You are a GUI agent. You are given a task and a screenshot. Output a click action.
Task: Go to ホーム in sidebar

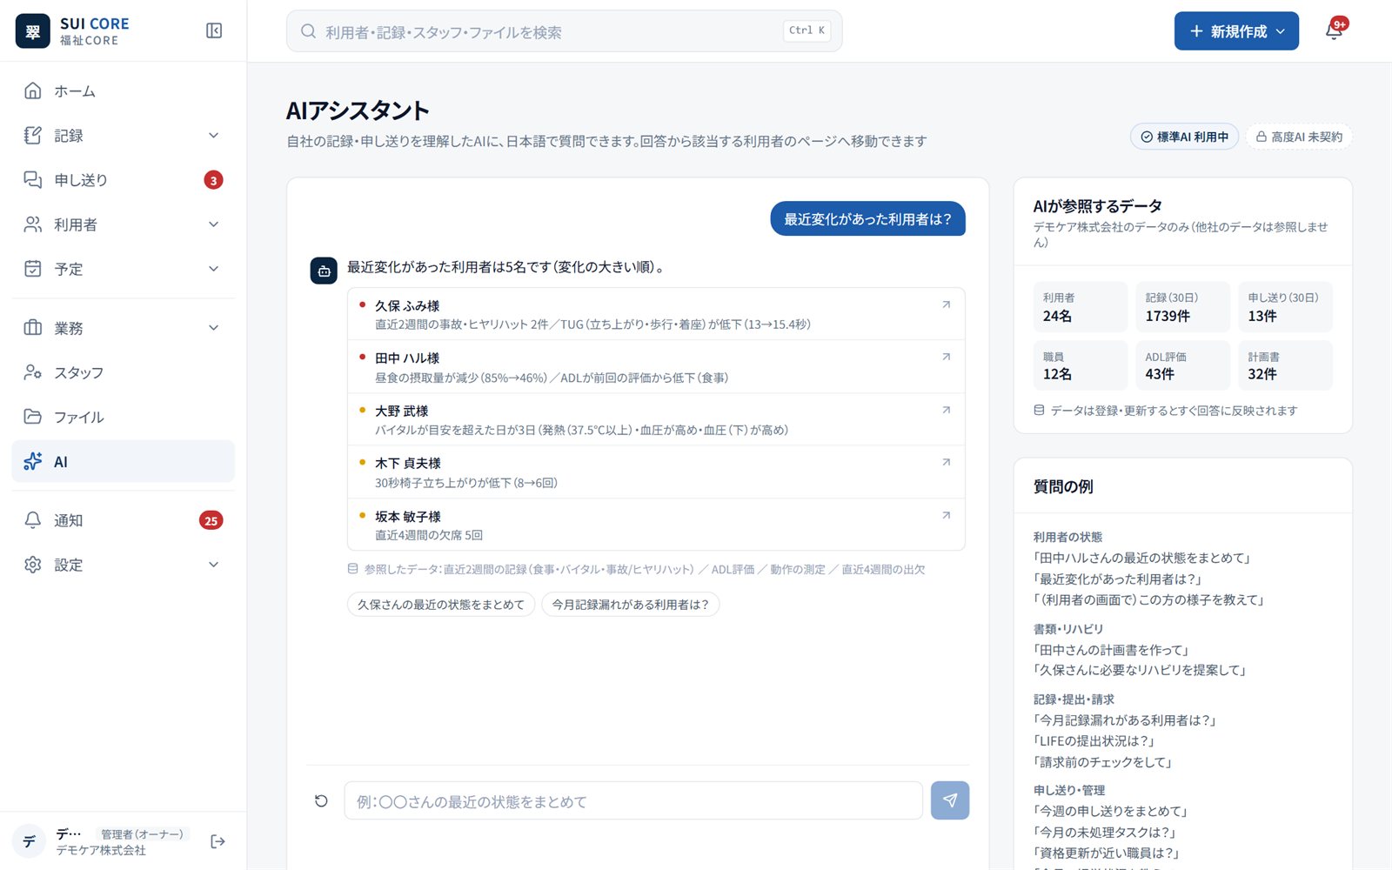(124, 90)
